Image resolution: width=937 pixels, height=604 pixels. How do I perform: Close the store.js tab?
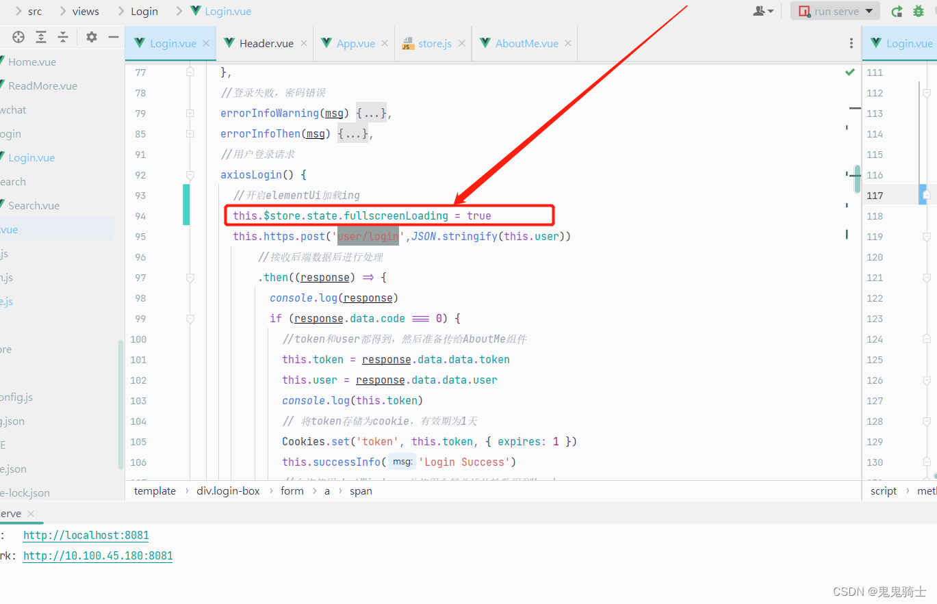click(462, 43)
